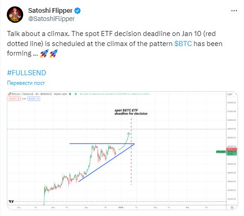The height and width of the screenshot is (216, 244).
Task: Click the spot $BTC ETF deadline annotation text
Action: 131,112
